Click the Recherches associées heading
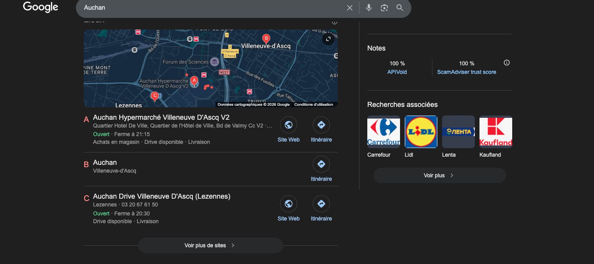This screenshot has height=264, width=594. [402, 105]
